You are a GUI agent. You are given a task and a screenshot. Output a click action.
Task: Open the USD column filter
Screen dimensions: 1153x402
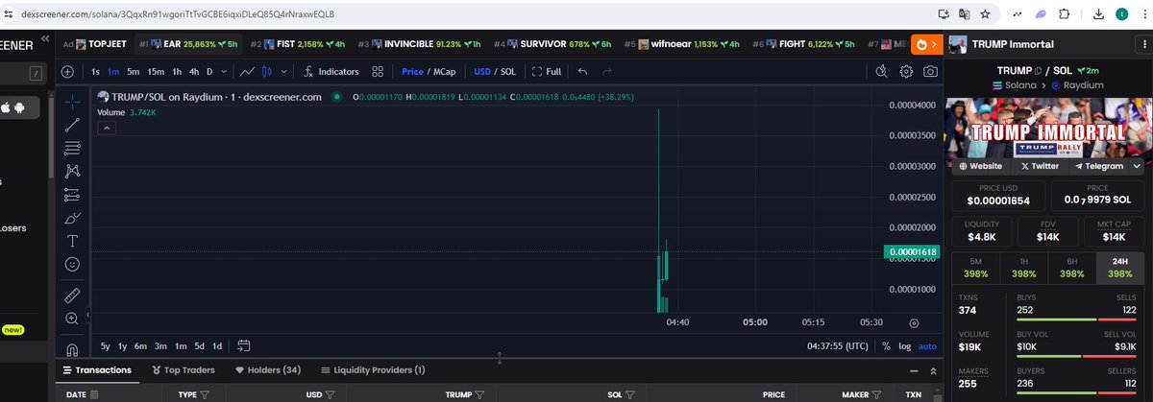coord(330,394)
